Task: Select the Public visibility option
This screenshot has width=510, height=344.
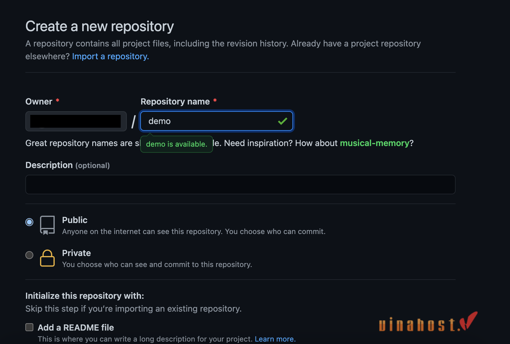Action: click(29, 222)
